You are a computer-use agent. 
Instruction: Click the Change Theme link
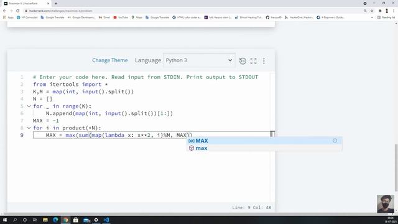[110, 60]
